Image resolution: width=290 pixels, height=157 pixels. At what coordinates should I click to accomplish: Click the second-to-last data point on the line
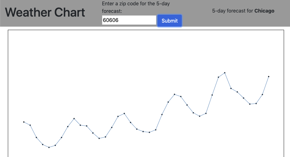point(262,95)
